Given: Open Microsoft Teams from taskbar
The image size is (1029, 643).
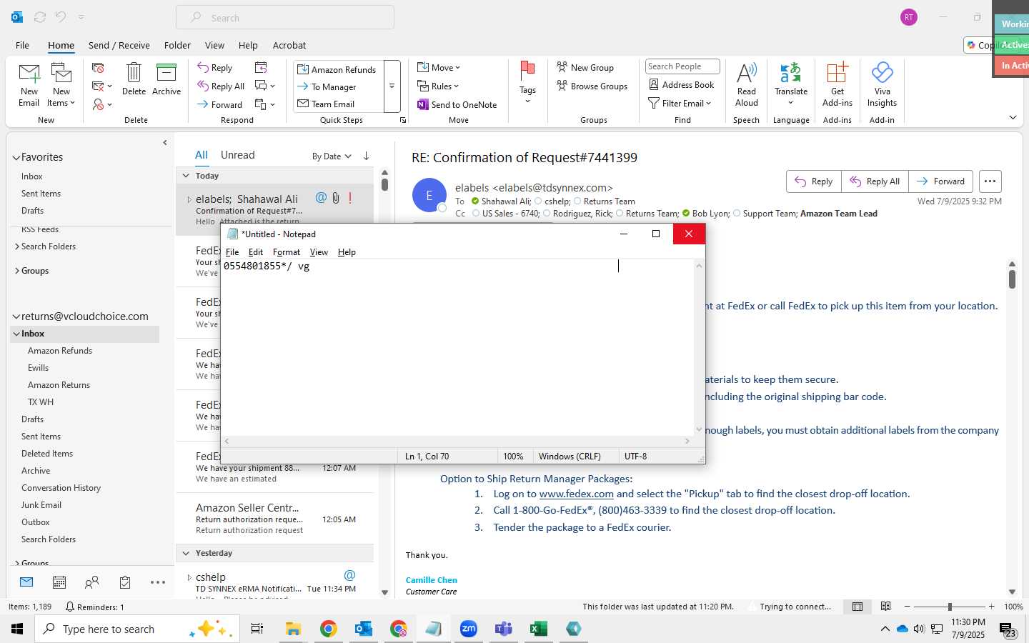Looking at the screenshot, I should (504, 629).
